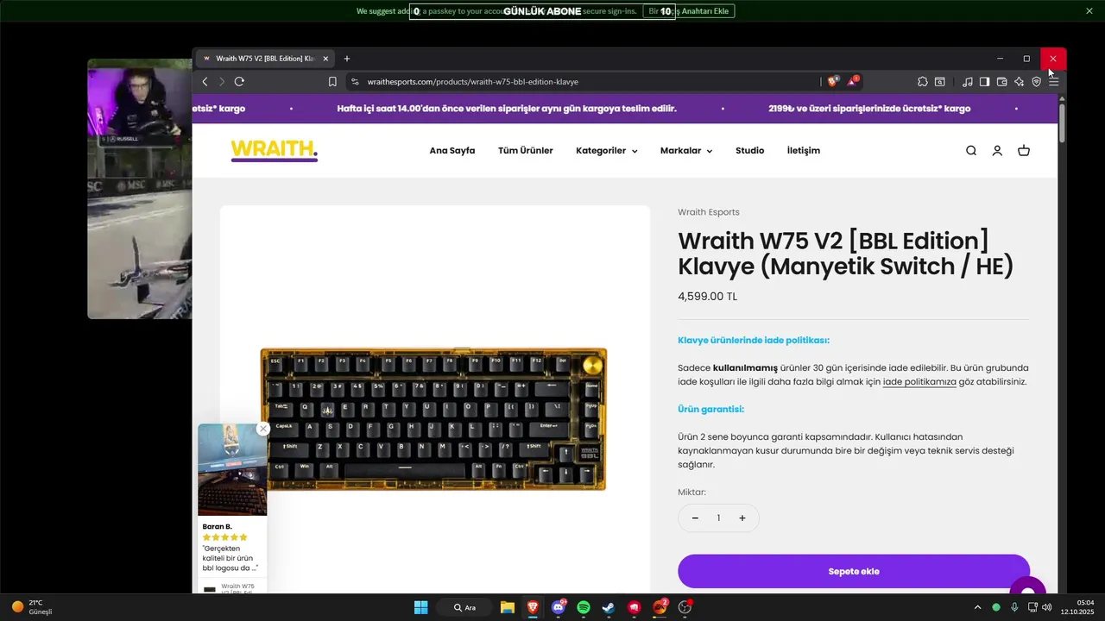Select the Wraith W75 V2 browser tab
This screenshot has width=1105, height=621.
click(x=263, y=59)
